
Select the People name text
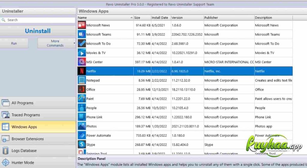pyautogui.click(x=91, y=108)
